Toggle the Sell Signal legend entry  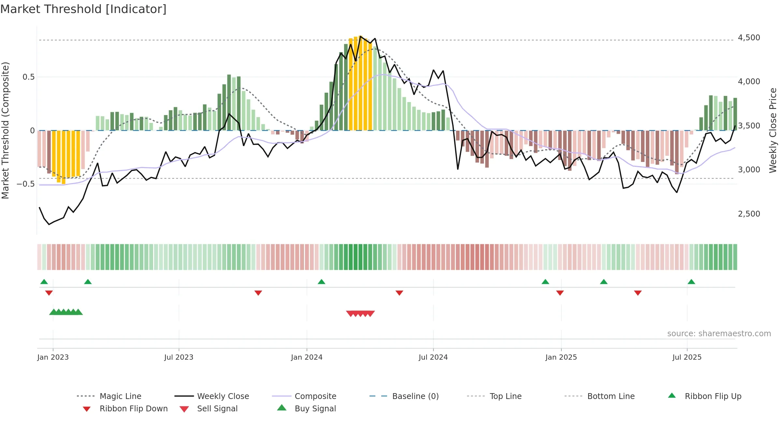tap(209, 408)
